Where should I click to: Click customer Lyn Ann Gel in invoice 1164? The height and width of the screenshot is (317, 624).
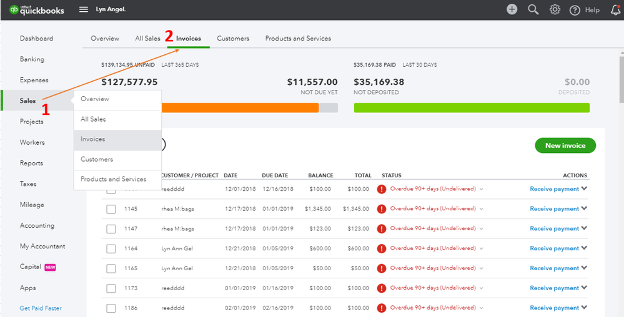[177, 248]
